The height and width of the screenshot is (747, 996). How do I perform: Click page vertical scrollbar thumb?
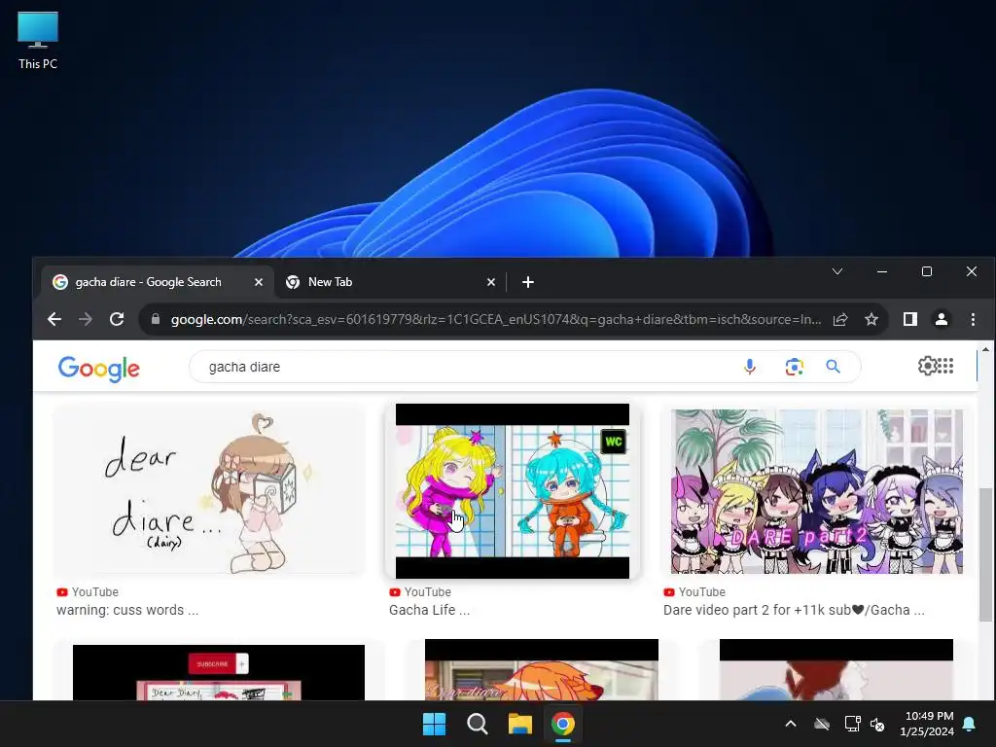(985, 554)
